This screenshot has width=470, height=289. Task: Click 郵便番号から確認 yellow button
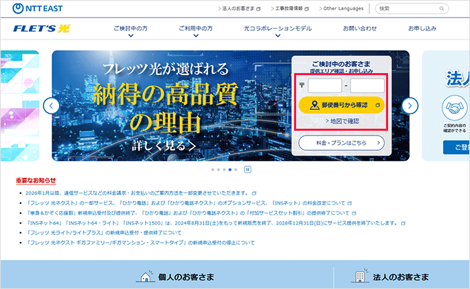coord(341,105)
